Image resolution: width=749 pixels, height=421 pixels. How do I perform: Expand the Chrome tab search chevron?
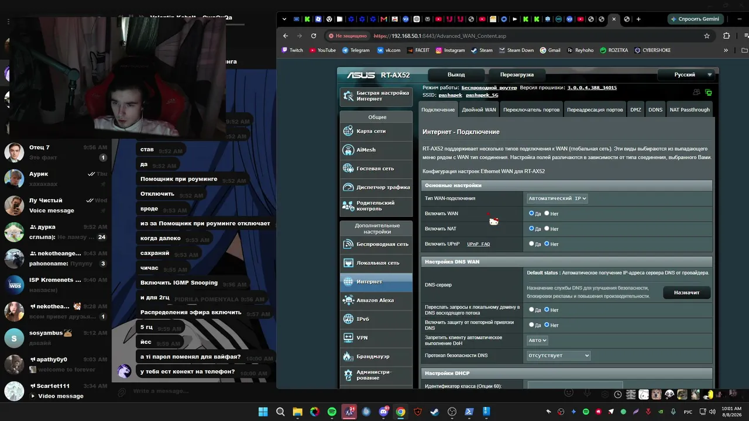point(284,19)
